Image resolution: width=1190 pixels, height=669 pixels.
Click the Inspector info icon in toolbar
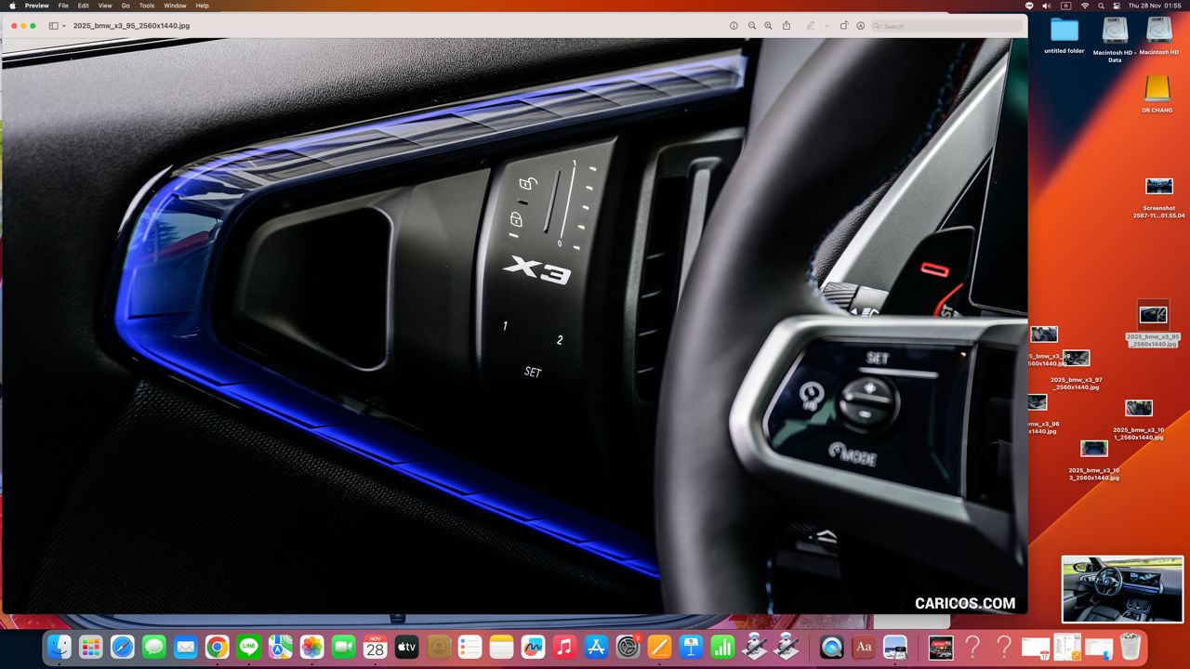pos(734,26)
